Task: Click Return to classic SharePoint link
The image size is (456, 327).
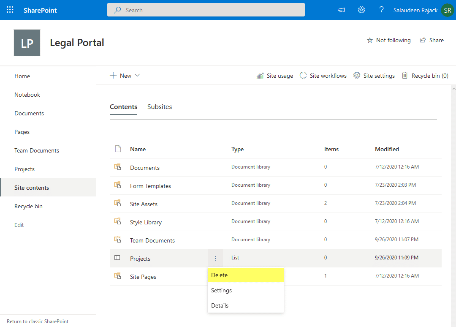Action: point(38,321)
